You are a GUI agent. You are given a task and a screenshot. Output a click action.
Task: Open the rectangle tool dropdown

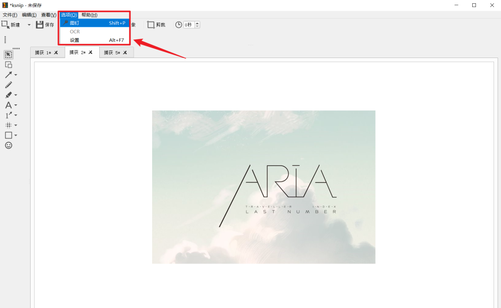tap(16, 135)
